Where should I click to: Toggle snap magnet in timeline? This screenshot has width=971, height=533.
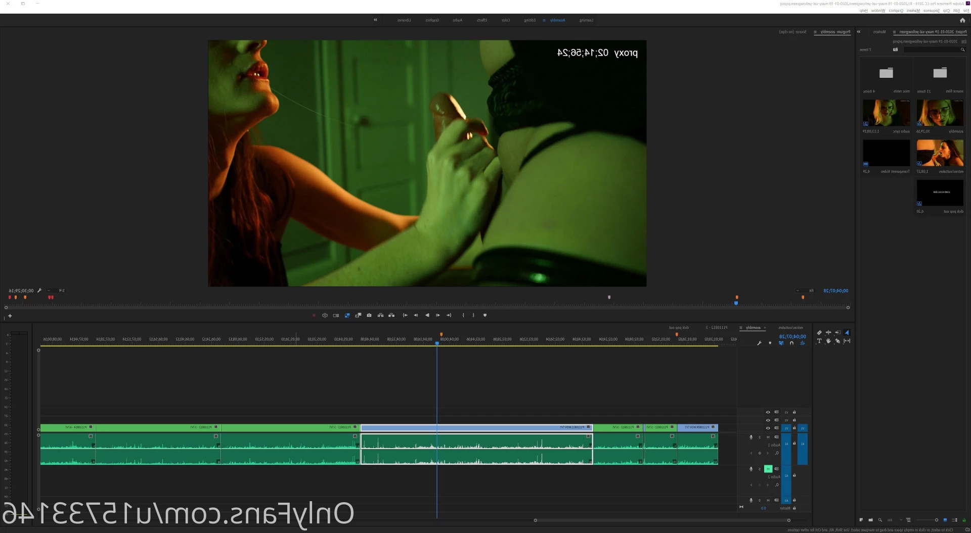(x=791, y=343)
